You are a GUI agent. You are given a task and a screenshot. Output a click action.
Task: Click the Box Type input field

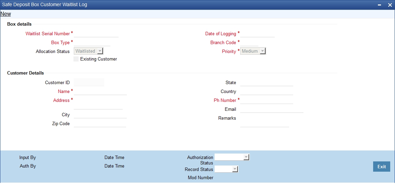(92, 42)
